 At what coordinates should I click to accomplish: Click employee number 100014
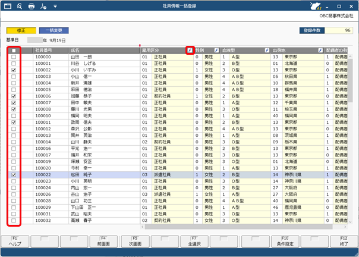tap(51, 142)
